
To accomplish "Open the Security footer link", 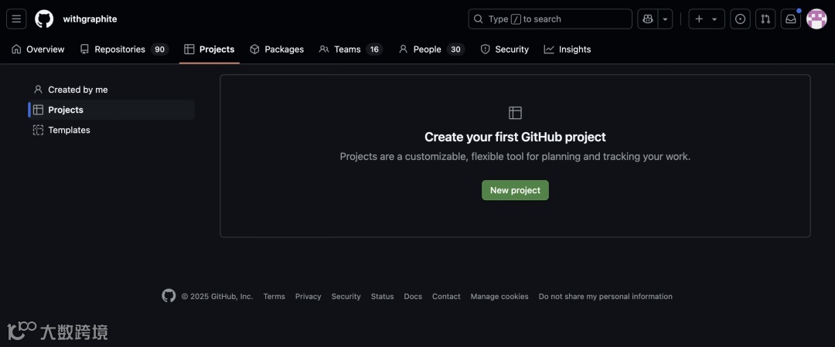I will (346, 297).
